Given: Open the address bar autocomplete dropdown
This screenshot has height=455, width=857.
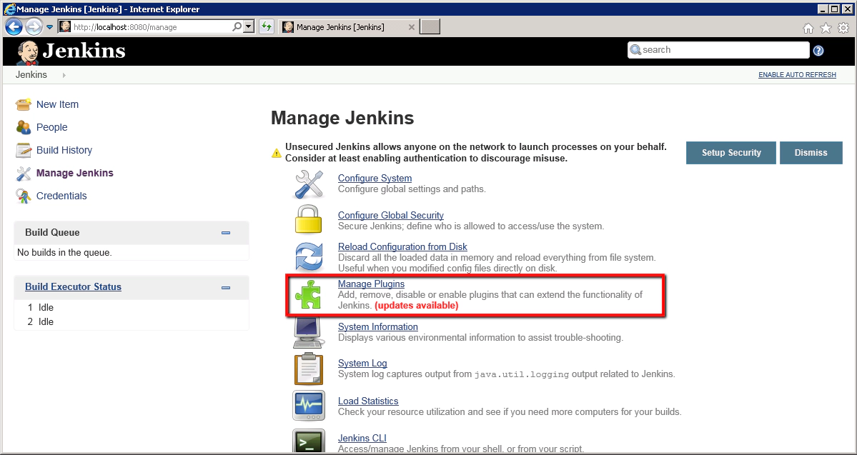Looking at the screenshot, I should [x=248, y=26].
